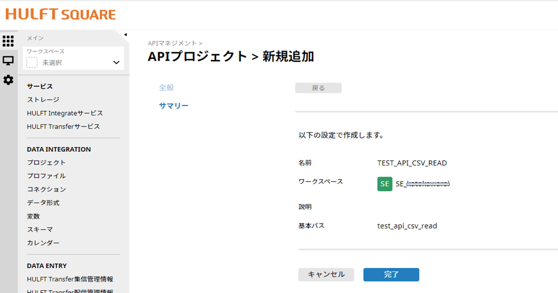Click the unselected workspace placeholder icon
The width and height of the screenshot is (558, 293).
pos(31,62)
